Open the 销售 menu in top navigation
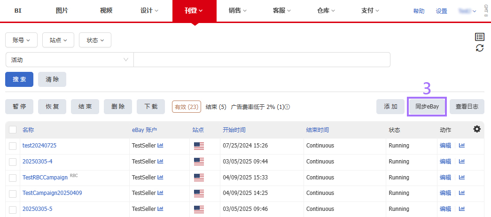 pyautogui.click(x=238, y=11)
